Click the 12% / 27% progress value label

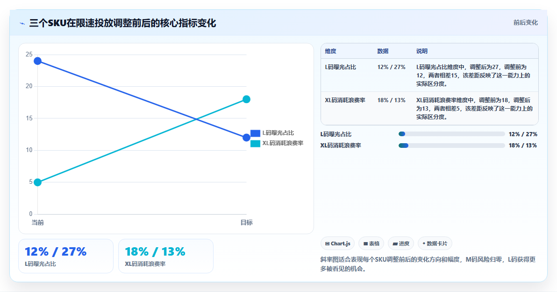[523, 134]
